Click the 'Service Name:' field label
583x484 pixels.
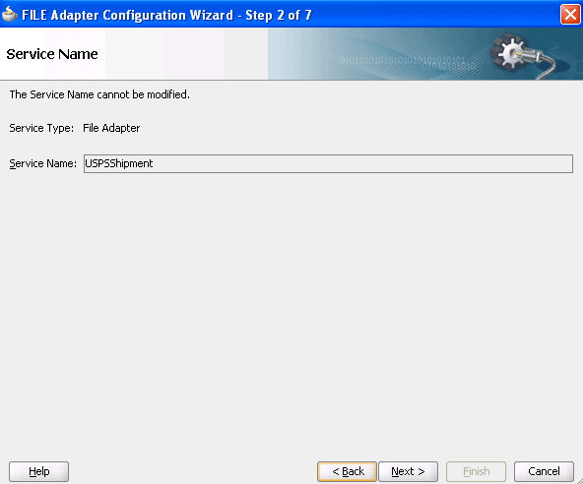pyautogui.click(x=42, y=164)
